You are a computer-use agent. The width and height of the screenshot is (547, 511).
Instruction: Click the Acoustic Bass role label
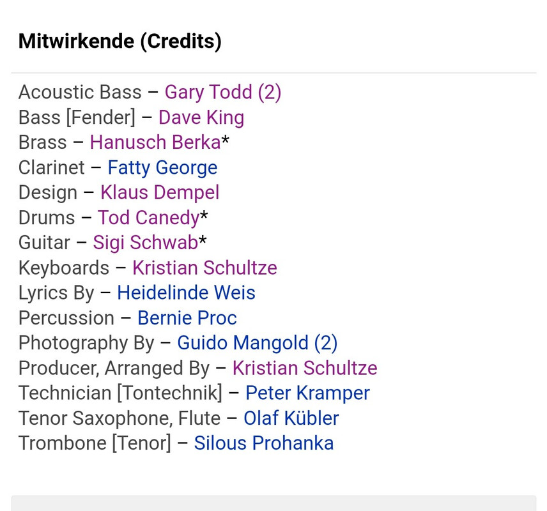coord(80,93)
